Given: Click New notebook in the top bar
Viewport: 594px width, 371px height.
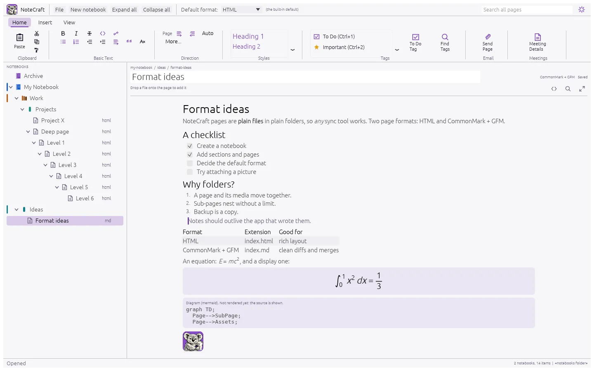Looking at the screenshot, I should [88, 9].
